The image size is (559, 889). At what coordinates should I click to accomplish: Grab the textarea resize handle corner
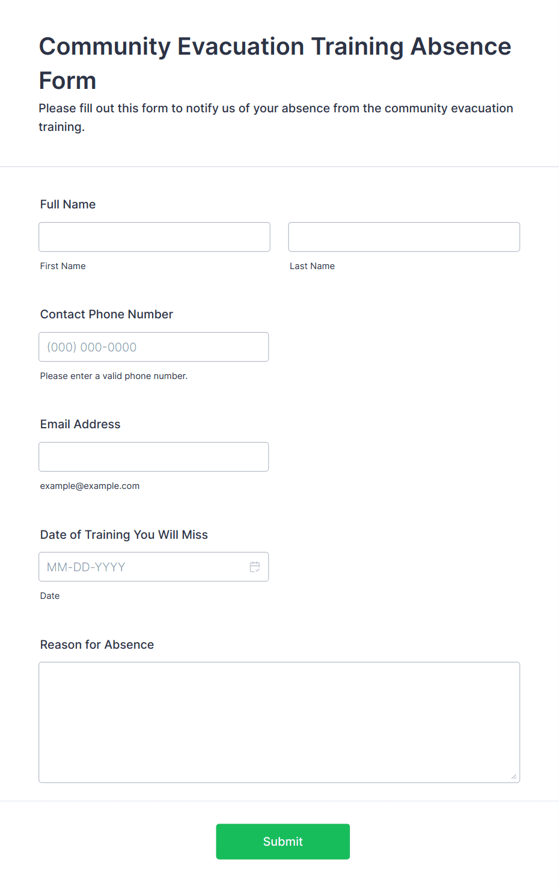(514, 777)
